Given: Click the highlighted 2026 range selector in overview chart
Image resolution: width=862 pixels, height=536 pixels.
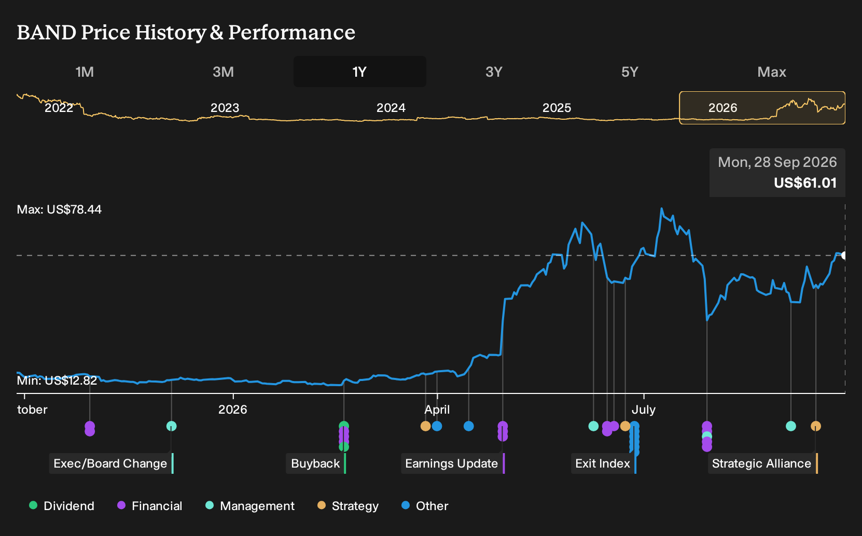Looking at the screenshot, I should tap(762, 108).
